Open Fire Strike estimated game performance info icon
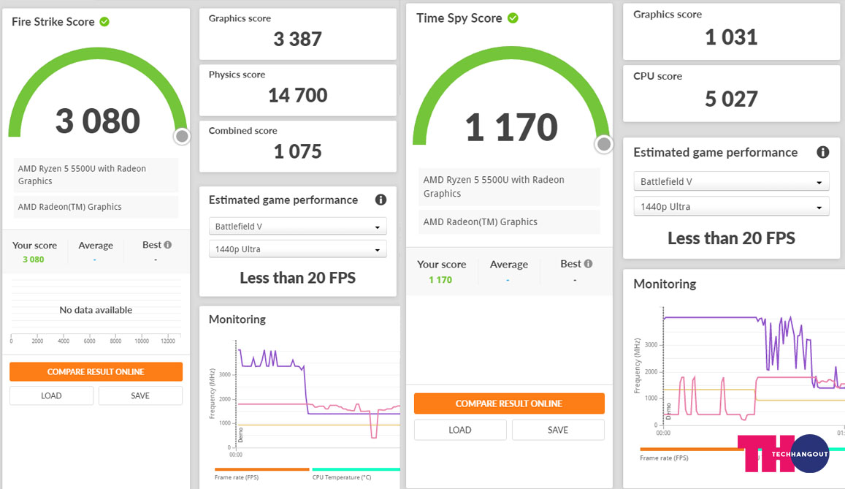This screenshot has width=845, height=489. 381,200
